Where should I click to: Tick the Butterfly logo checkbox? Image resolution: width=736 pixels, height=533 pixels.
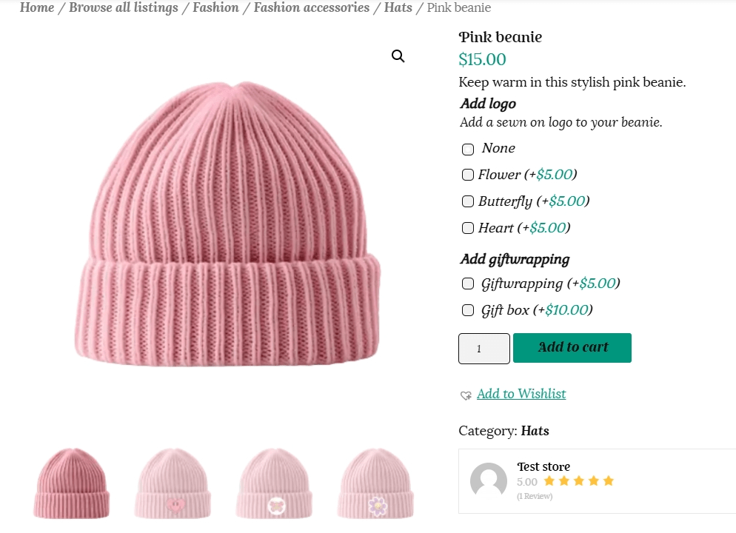[468, 201]
